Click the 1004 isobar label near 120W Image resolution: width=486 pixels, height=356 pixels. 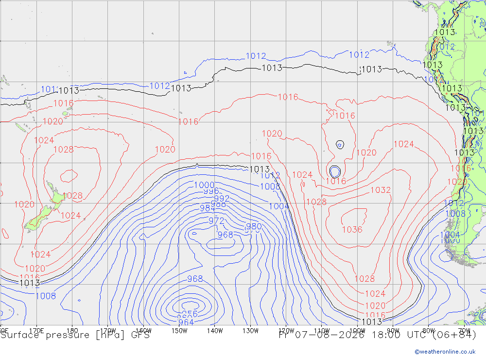click(279, 206)
